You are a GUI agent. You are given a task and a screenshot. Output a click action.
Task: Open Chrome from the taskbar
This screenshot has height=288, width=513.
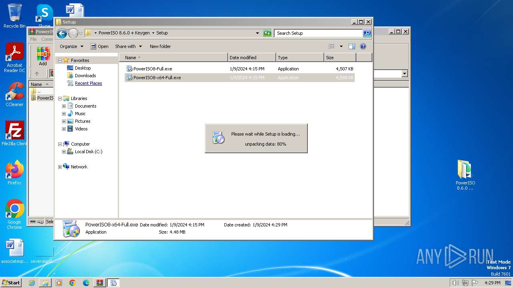(73, 283)
